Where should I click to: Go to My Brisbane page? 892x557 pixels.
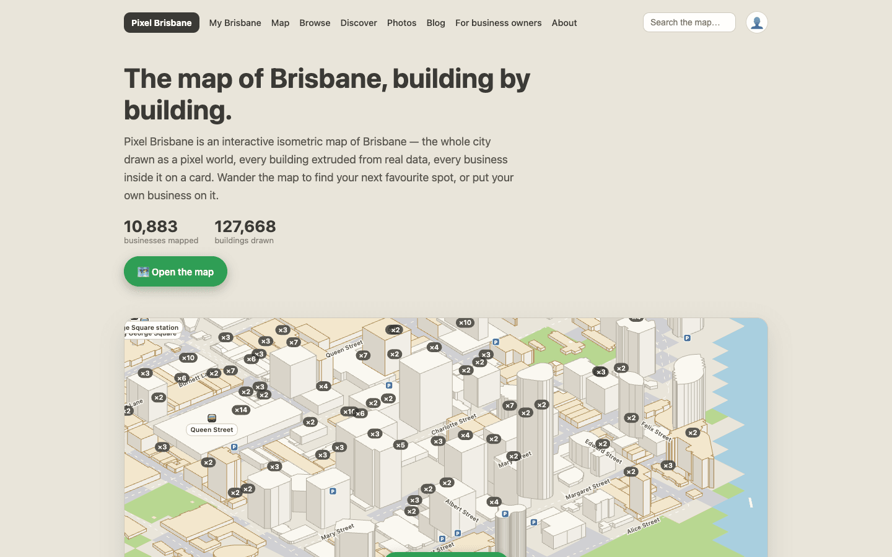tap(235, 23)
